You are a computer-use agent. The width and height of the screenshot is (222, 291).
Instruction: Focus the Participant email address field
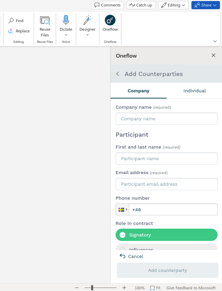coord(167,184)
